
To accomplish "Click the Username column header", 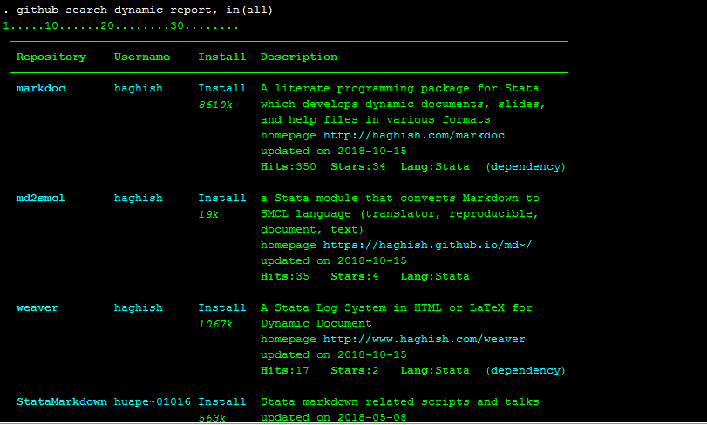I will click(x=142, y=57).
